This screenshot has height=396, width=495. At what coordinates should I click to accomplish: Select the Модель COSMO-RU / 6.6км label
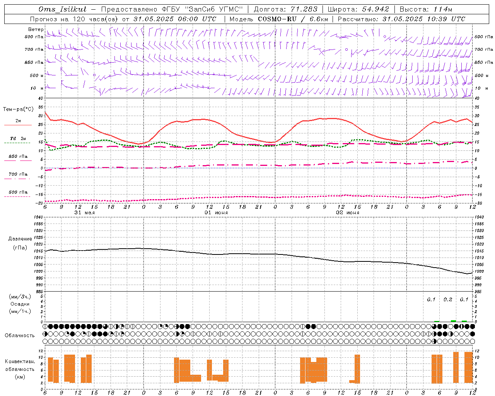(x=279, y=19)
